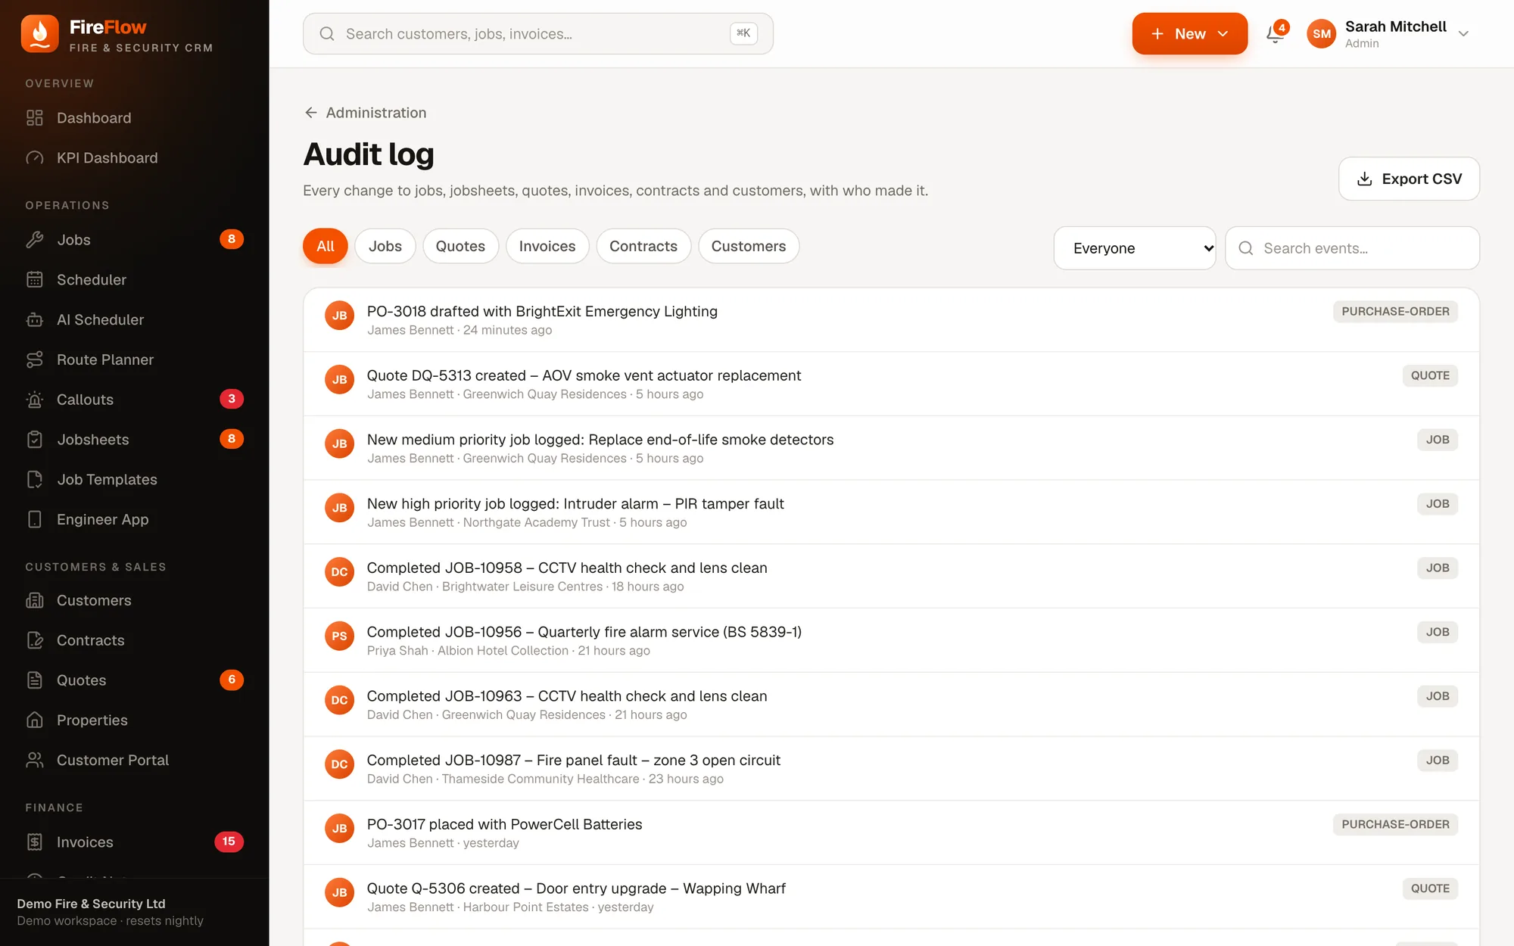Open Completed JOB-10956 quarterly fire alarm entry
Image resolution: width=1514 pixels, height=946 pixels.
pyautogui.click(x=891, y=641)
